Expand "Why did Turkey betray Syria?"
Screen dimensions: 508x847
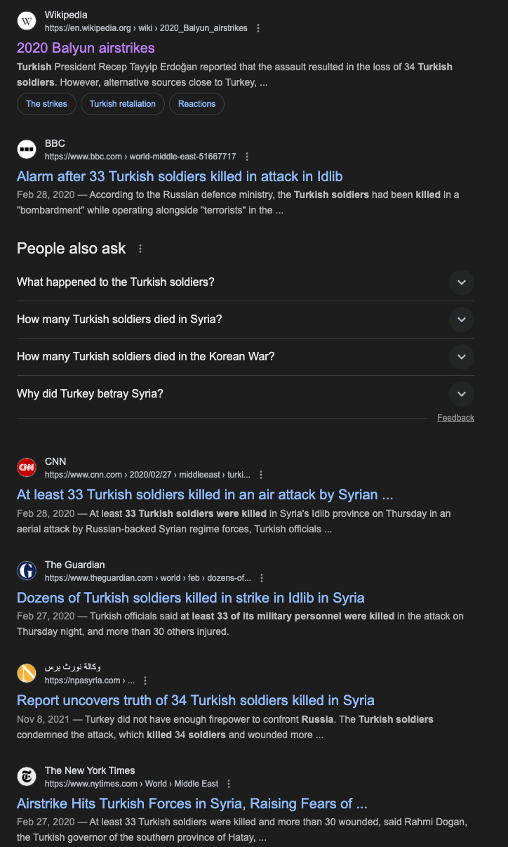click(x=461, y=394)
